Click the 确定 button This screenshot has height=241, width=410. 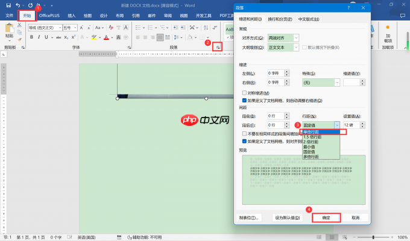(x=326, y=218)
